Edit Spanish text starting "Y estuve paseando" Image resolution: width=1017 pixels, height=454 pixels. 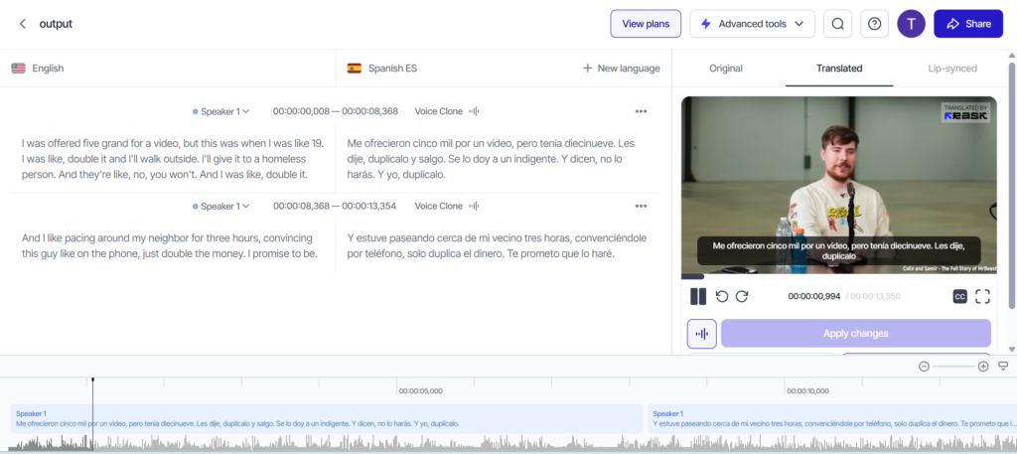coord(498,245)
